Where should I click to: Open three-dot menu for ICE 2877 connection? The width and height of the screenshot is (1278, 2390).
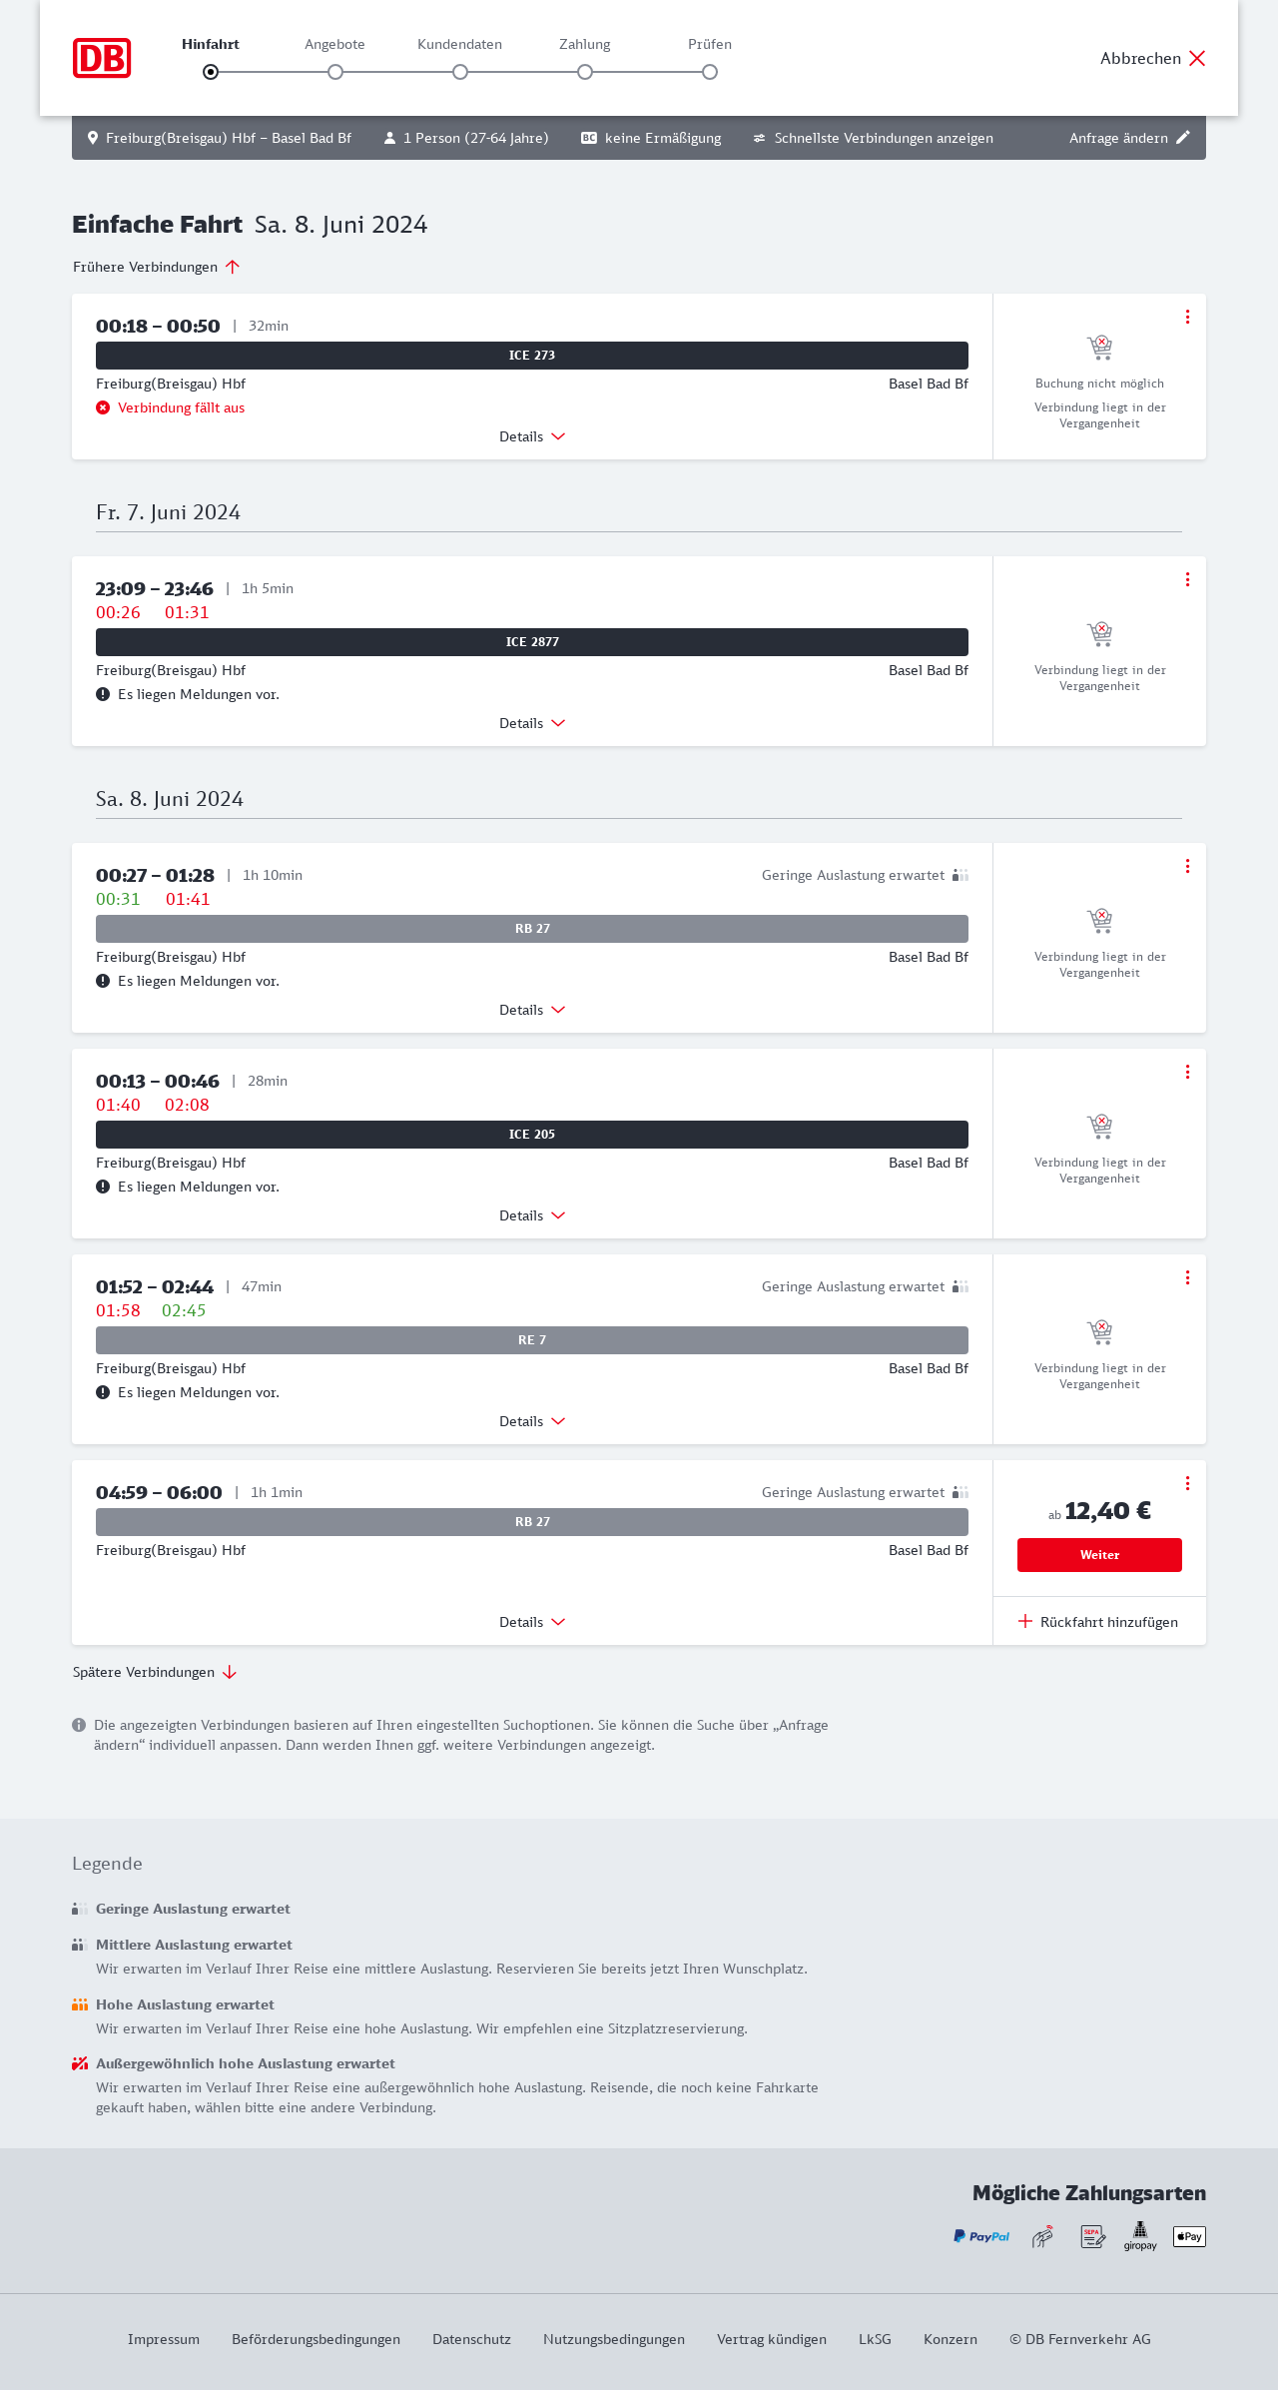pos(1187,579)
